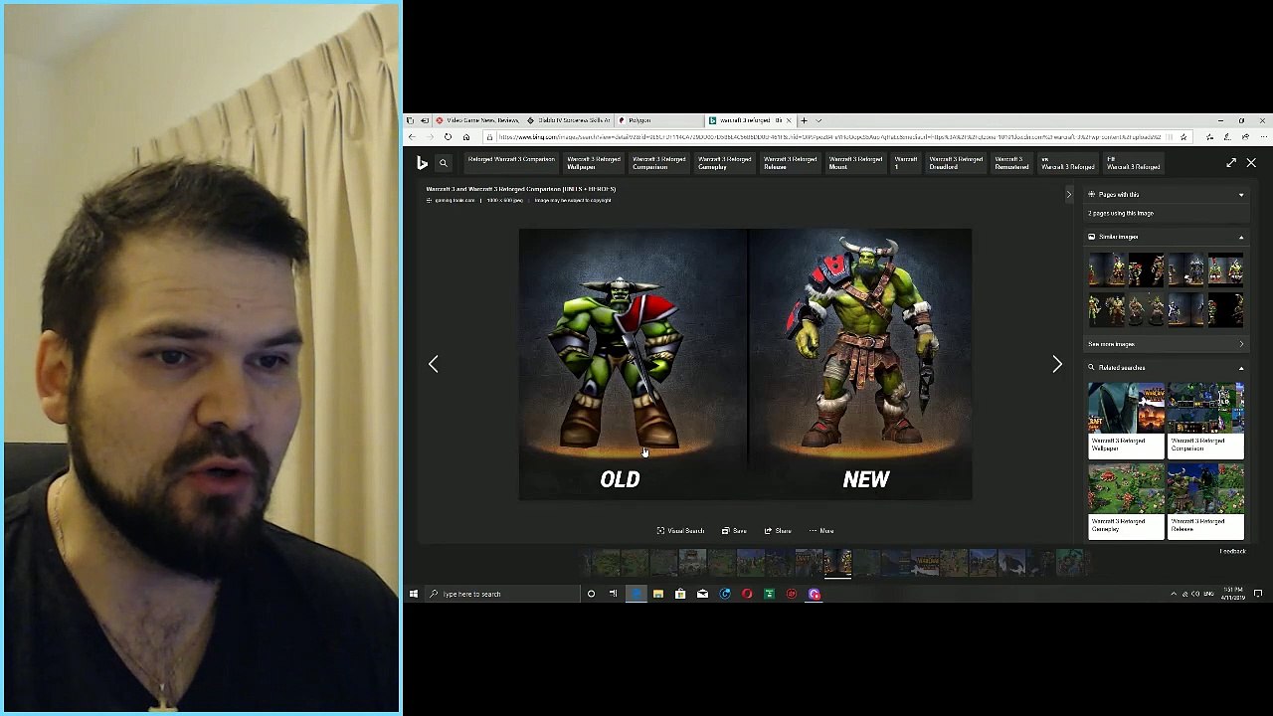Collapse the Related searches section
Screen dimensions: 1273x716
[1241, 368]
